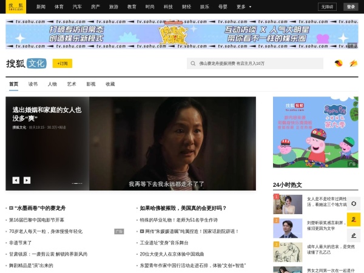Go to 汽车 channel in top bar
The image size is (364, 273).
77,7
